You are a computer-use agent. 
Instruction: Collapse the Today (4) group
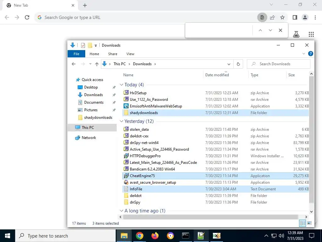point(121,84)
